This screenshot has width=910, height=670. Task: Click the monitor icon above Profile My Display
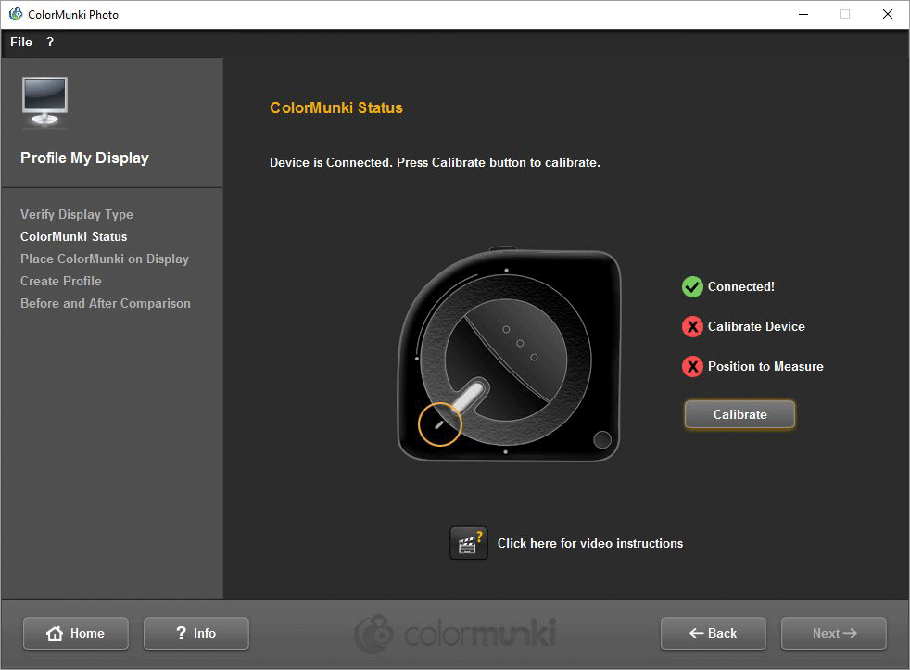pos(44,101)
